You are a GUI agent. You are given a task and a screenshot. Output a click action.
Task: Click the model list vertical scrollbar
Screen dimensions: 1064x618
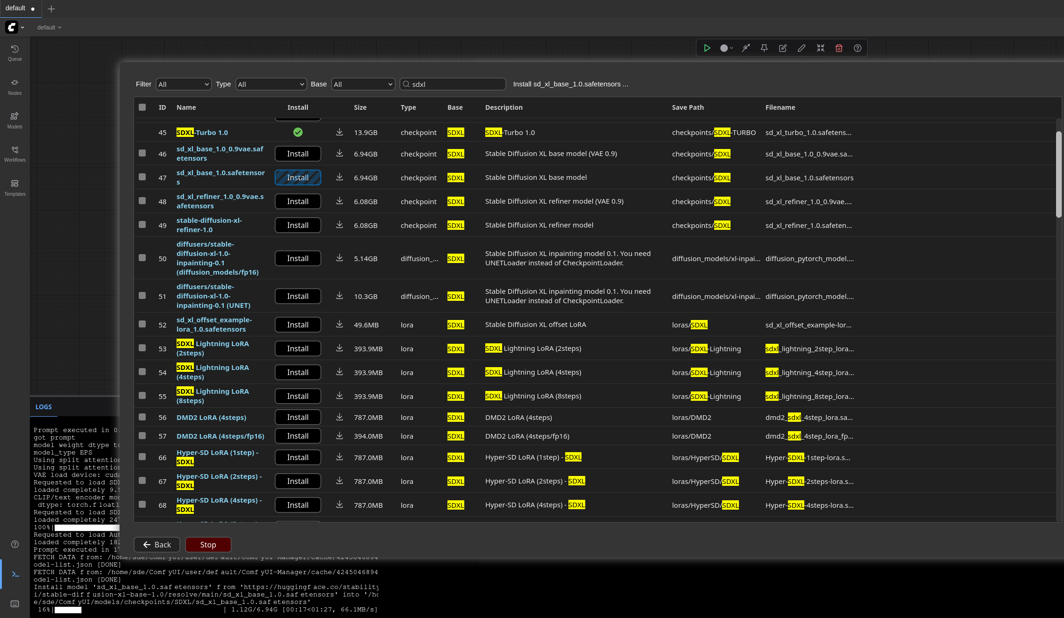pyautogui.click(x=1058, y=174)
